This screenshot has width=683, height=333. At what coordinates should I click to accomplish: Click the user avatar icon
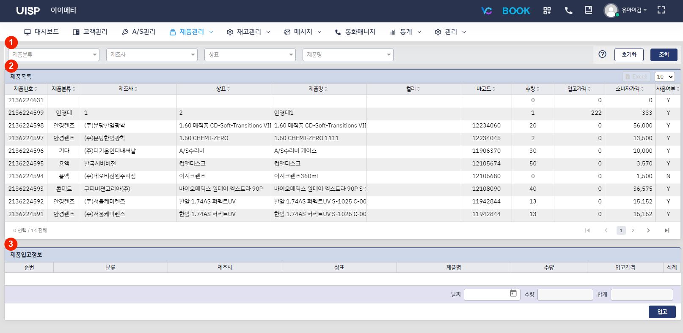(611, 11)
